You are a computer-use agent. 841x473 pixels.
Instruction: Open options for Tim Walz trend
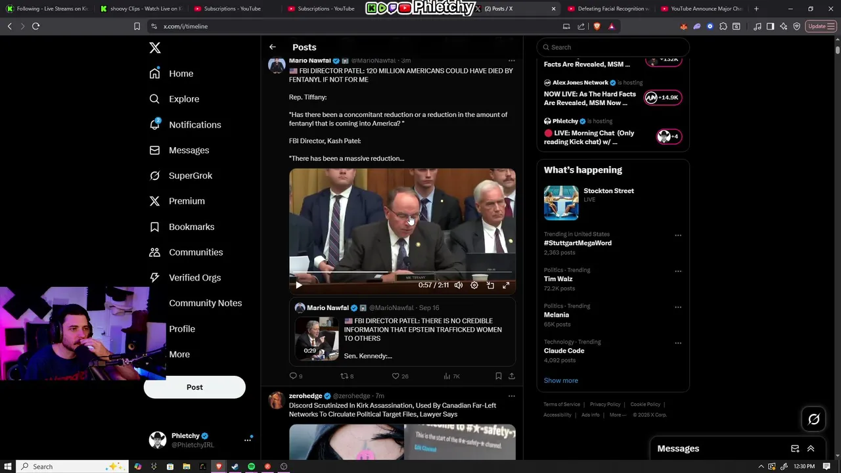tap(677, 271)
